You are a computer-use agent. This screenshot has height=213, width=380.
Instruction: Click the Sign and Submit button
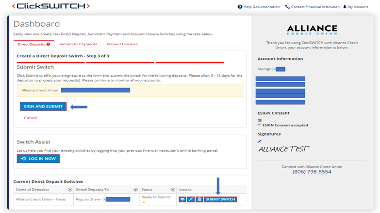pos(43,106)
